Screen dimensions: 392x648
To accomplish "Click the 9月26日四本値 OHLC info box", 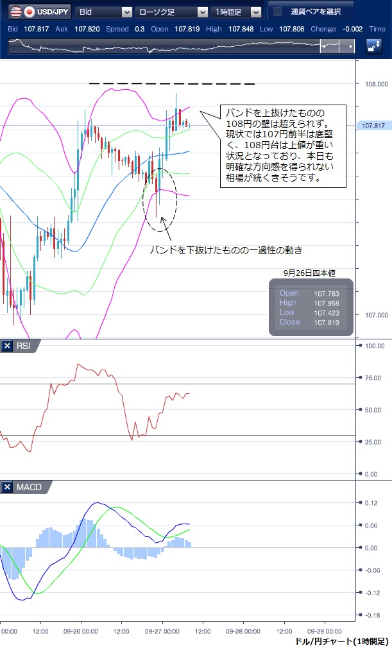I will coord(311,307).
